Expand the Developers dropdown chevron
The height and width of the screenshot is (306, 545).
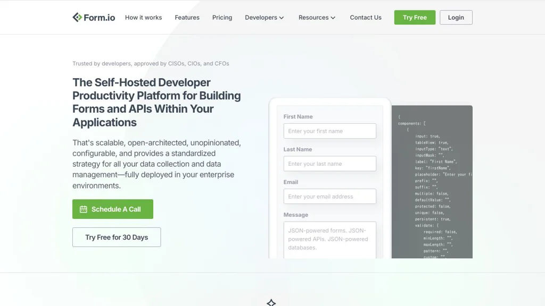(x=282, y=18)
